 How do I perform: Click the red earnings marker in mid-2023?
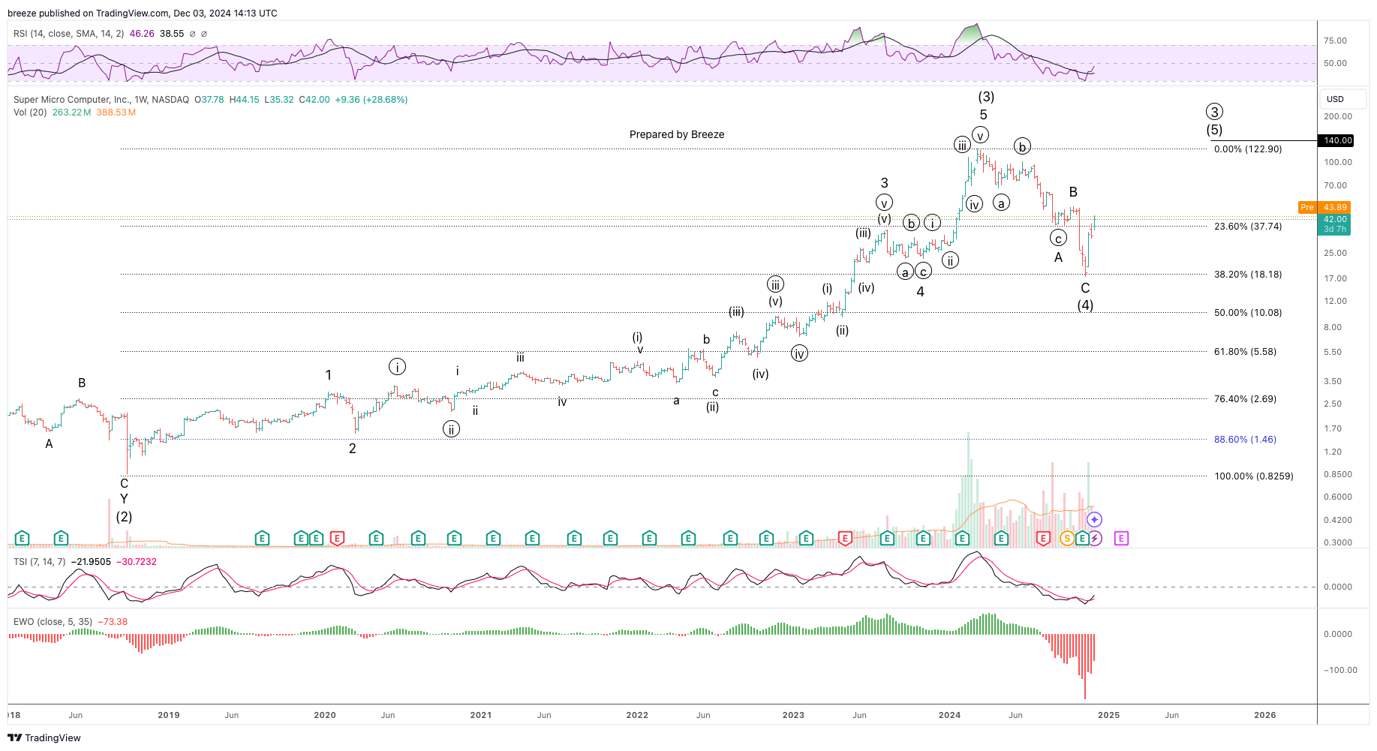[845, 538]
